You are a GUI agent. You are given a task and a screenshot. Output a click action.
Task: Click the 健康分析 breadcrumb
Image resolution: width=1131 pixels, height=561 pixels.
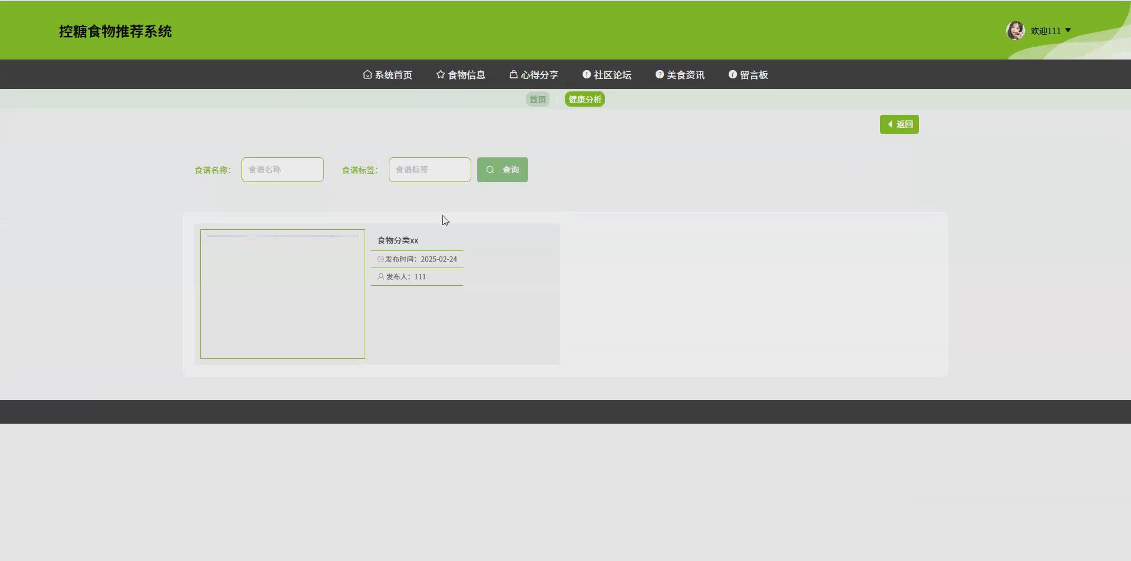pos(585,100)
